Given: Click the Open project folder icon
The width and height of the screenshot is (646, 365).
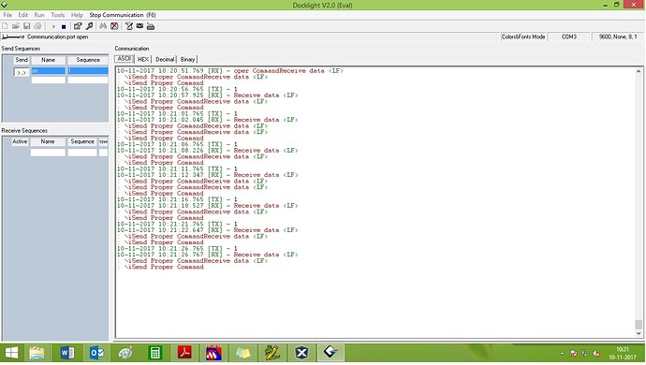Looking at the screenshot, I should pyautogui.click(x=16, y=26).
